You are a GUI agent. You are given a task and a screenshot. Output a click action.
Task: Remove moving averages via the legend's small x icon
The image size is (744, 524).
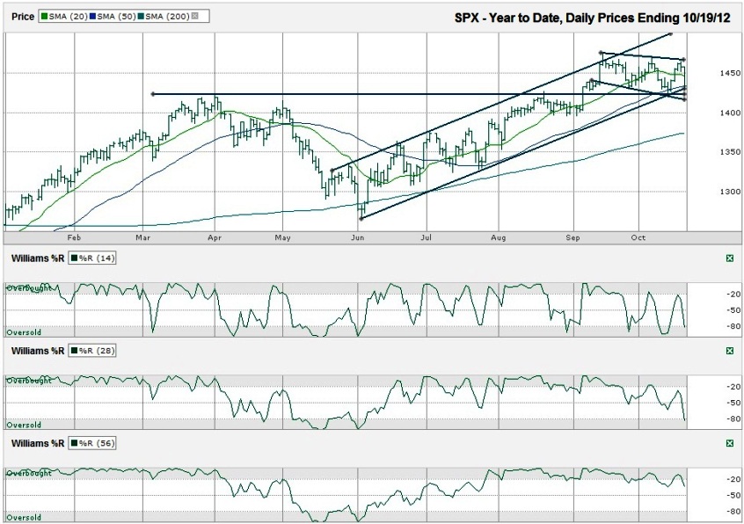tap(194, 16)
